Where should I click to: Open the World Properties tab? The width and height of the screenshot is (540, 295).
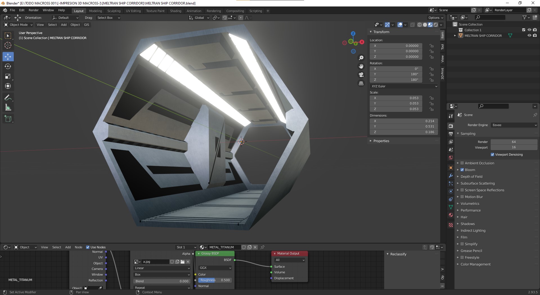[x=451, y=158]
